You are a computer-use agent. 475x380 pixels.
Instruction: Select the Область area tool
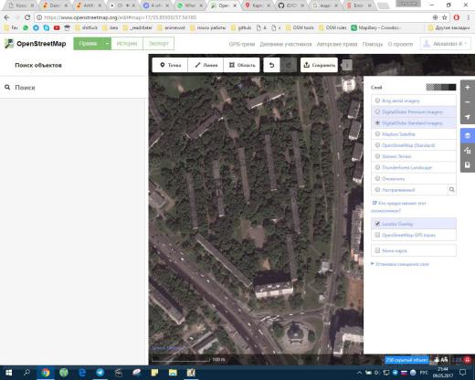[242, 65]
